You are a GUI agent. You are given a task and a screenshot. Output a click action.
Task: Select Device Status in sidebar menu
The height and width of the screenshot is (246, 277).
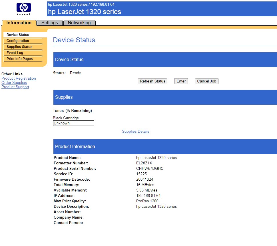pos(18,35)
